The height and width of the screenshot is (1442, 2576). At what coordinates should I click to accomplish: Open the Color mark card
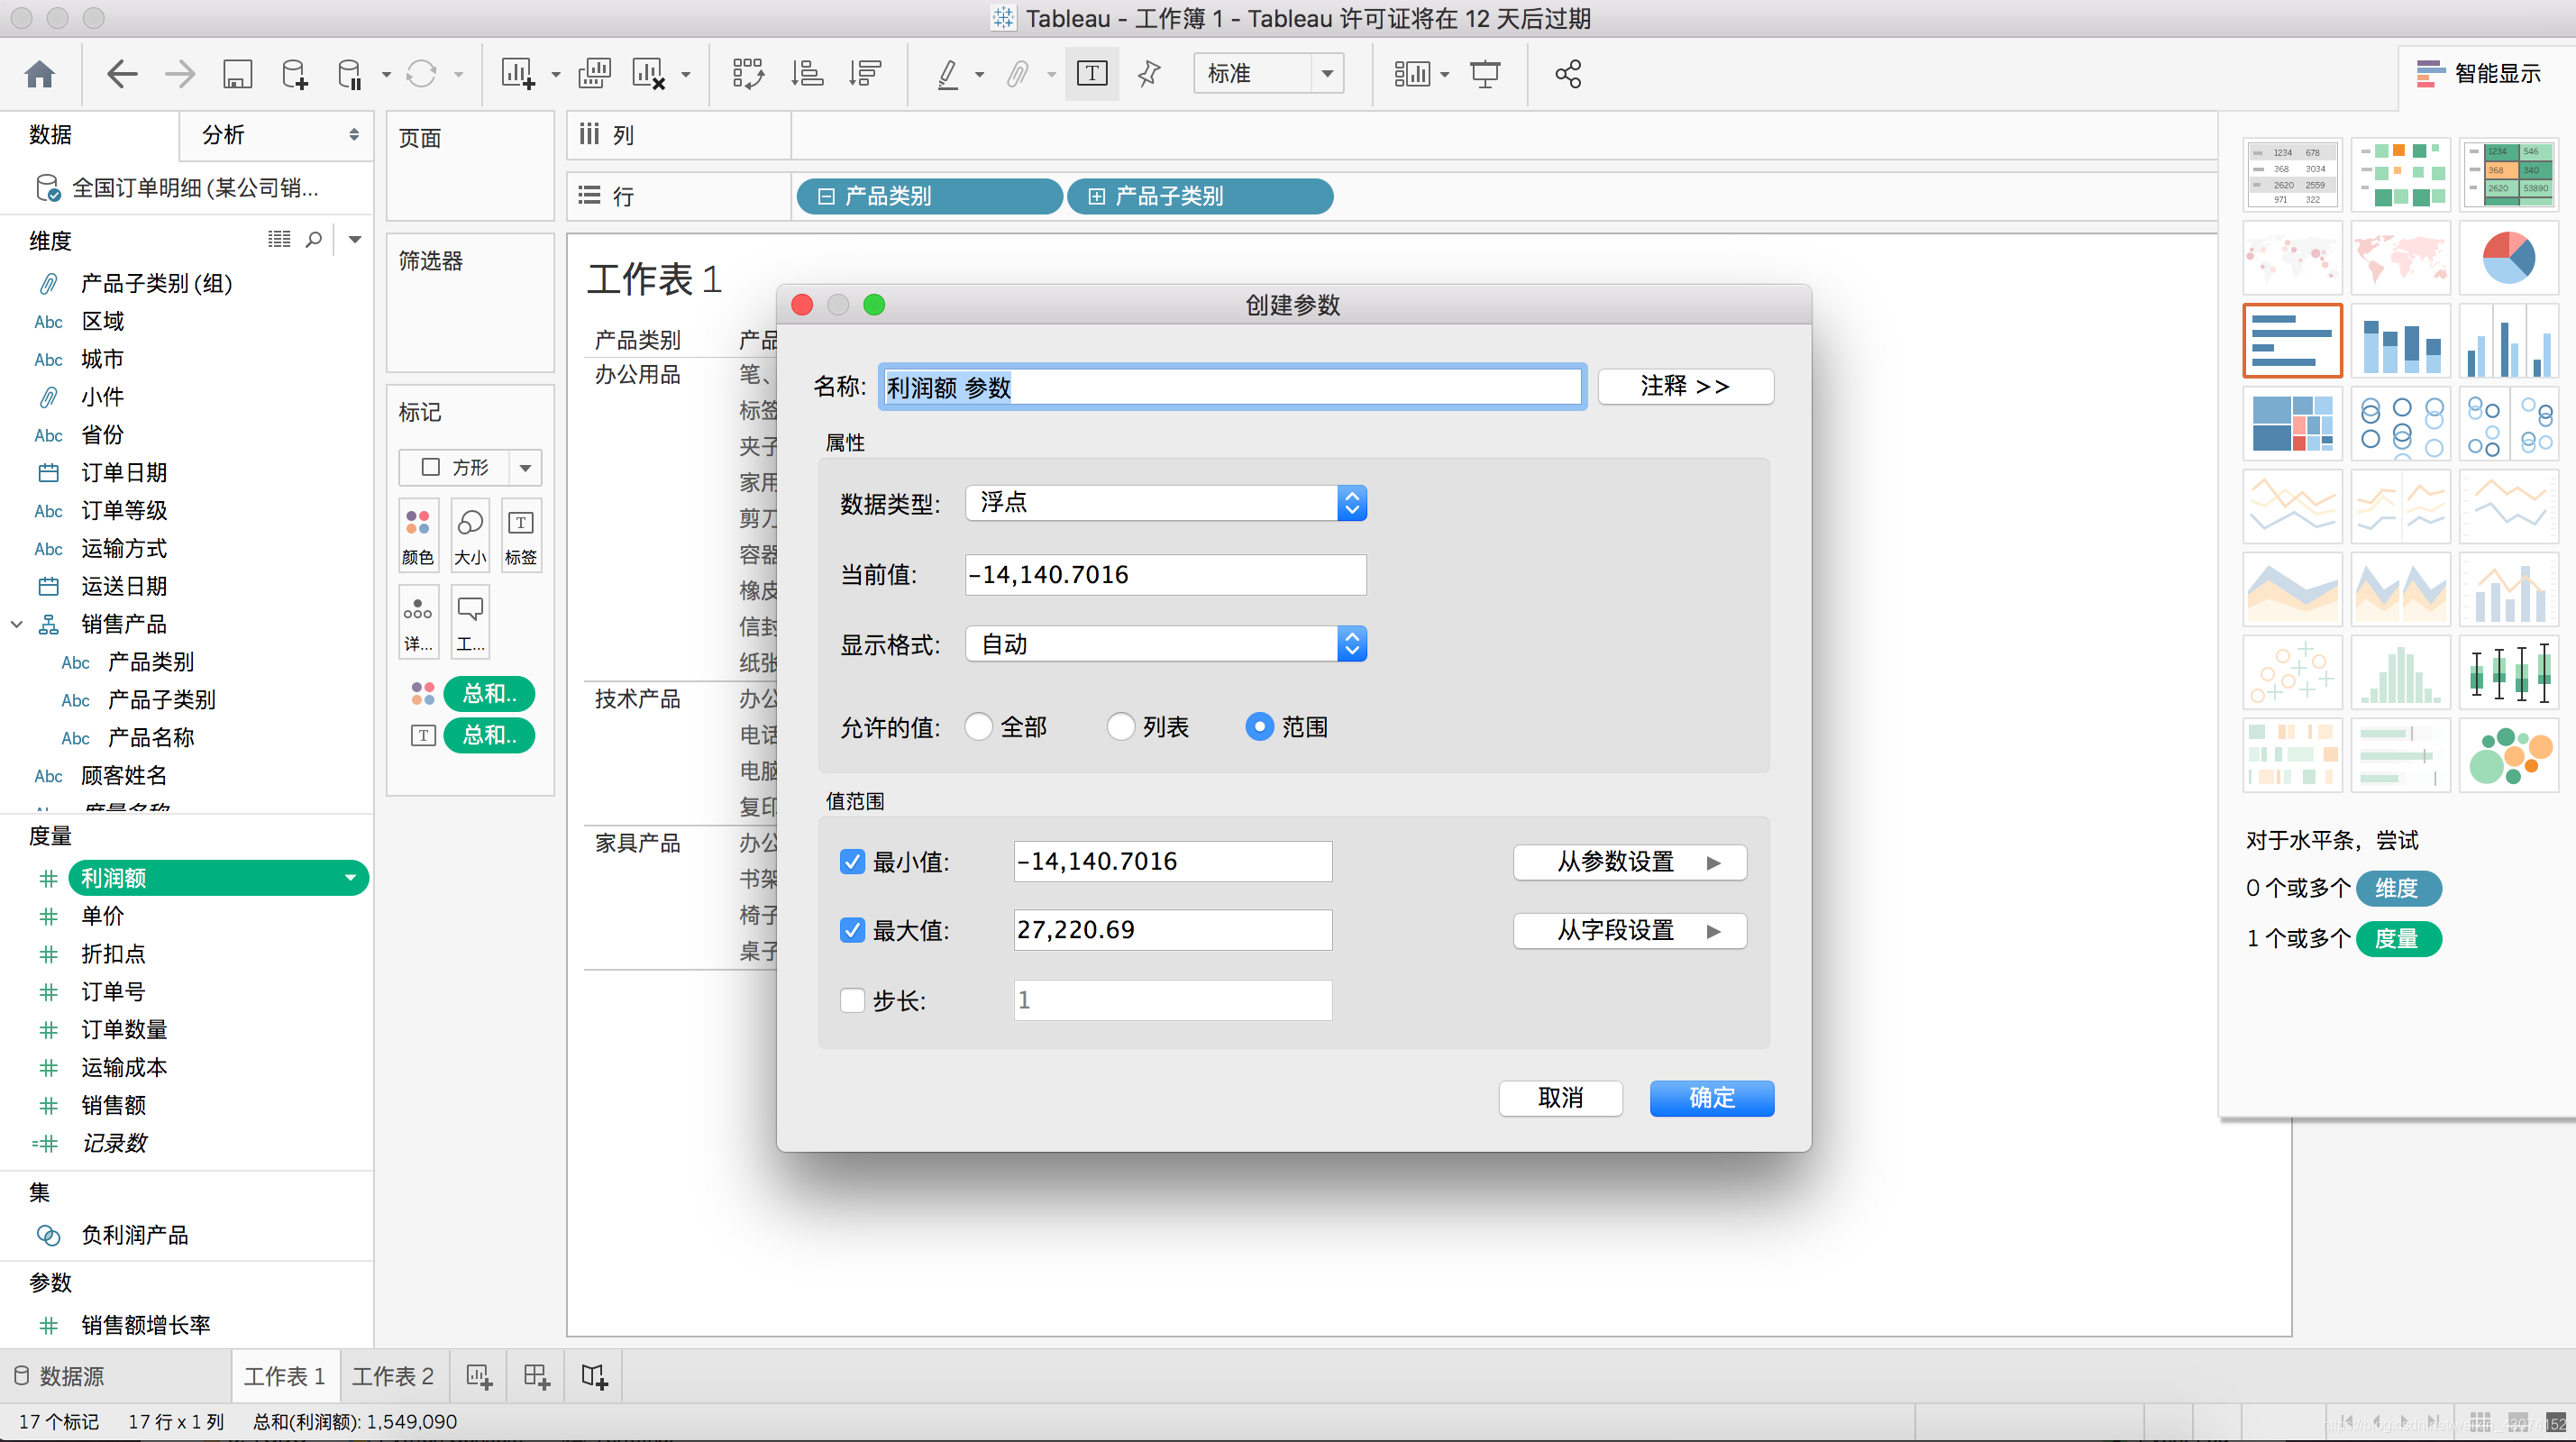pos(418,536)
